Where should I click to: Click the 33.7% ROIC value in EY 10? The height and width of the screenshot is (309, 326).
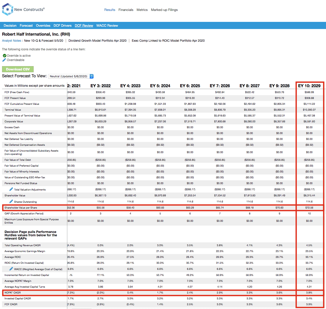click(x=309, y=263)
